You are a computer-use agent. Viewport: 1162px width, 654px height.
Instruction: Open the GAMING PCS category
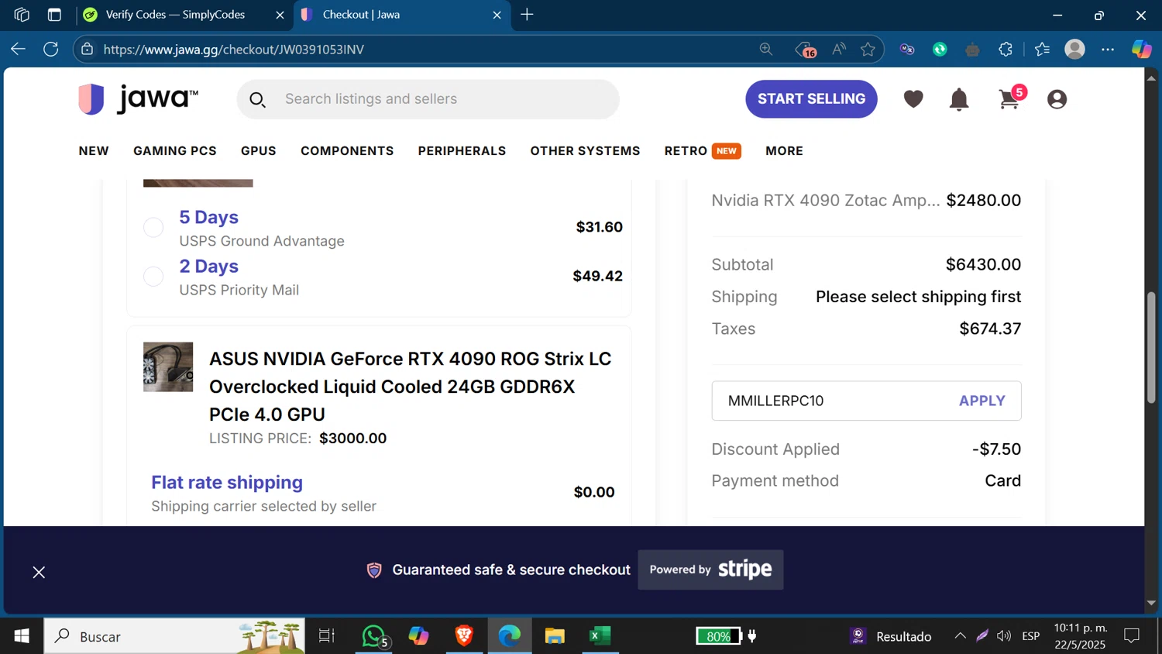pyautogui.click(x=175, y=151)
